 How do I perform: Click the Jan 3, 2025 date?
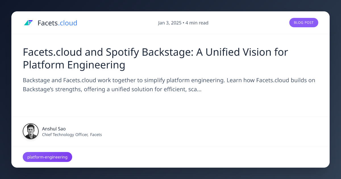(170, 23)
